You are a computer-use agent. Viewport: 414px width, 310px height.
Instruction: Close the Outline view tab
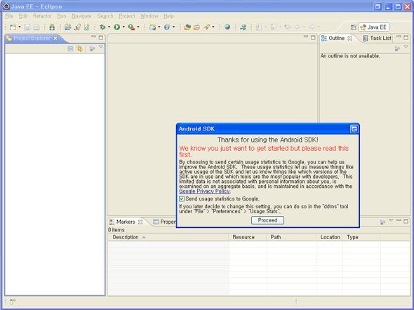[x=349, y=39]
